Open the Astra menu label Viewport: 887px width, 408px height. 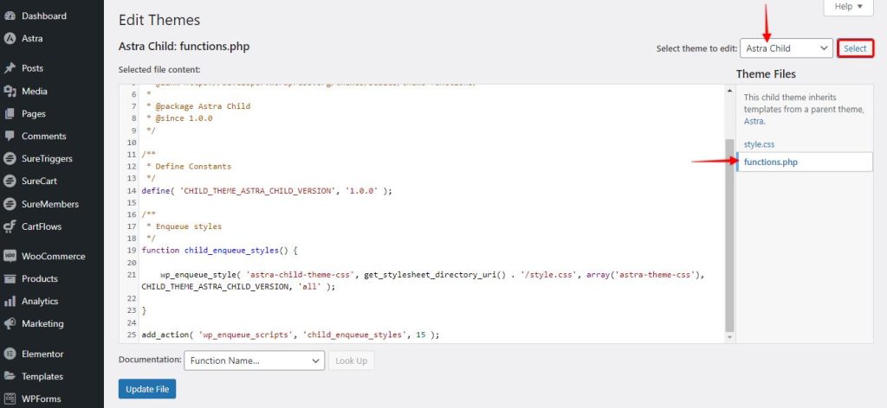coord(32,38)
